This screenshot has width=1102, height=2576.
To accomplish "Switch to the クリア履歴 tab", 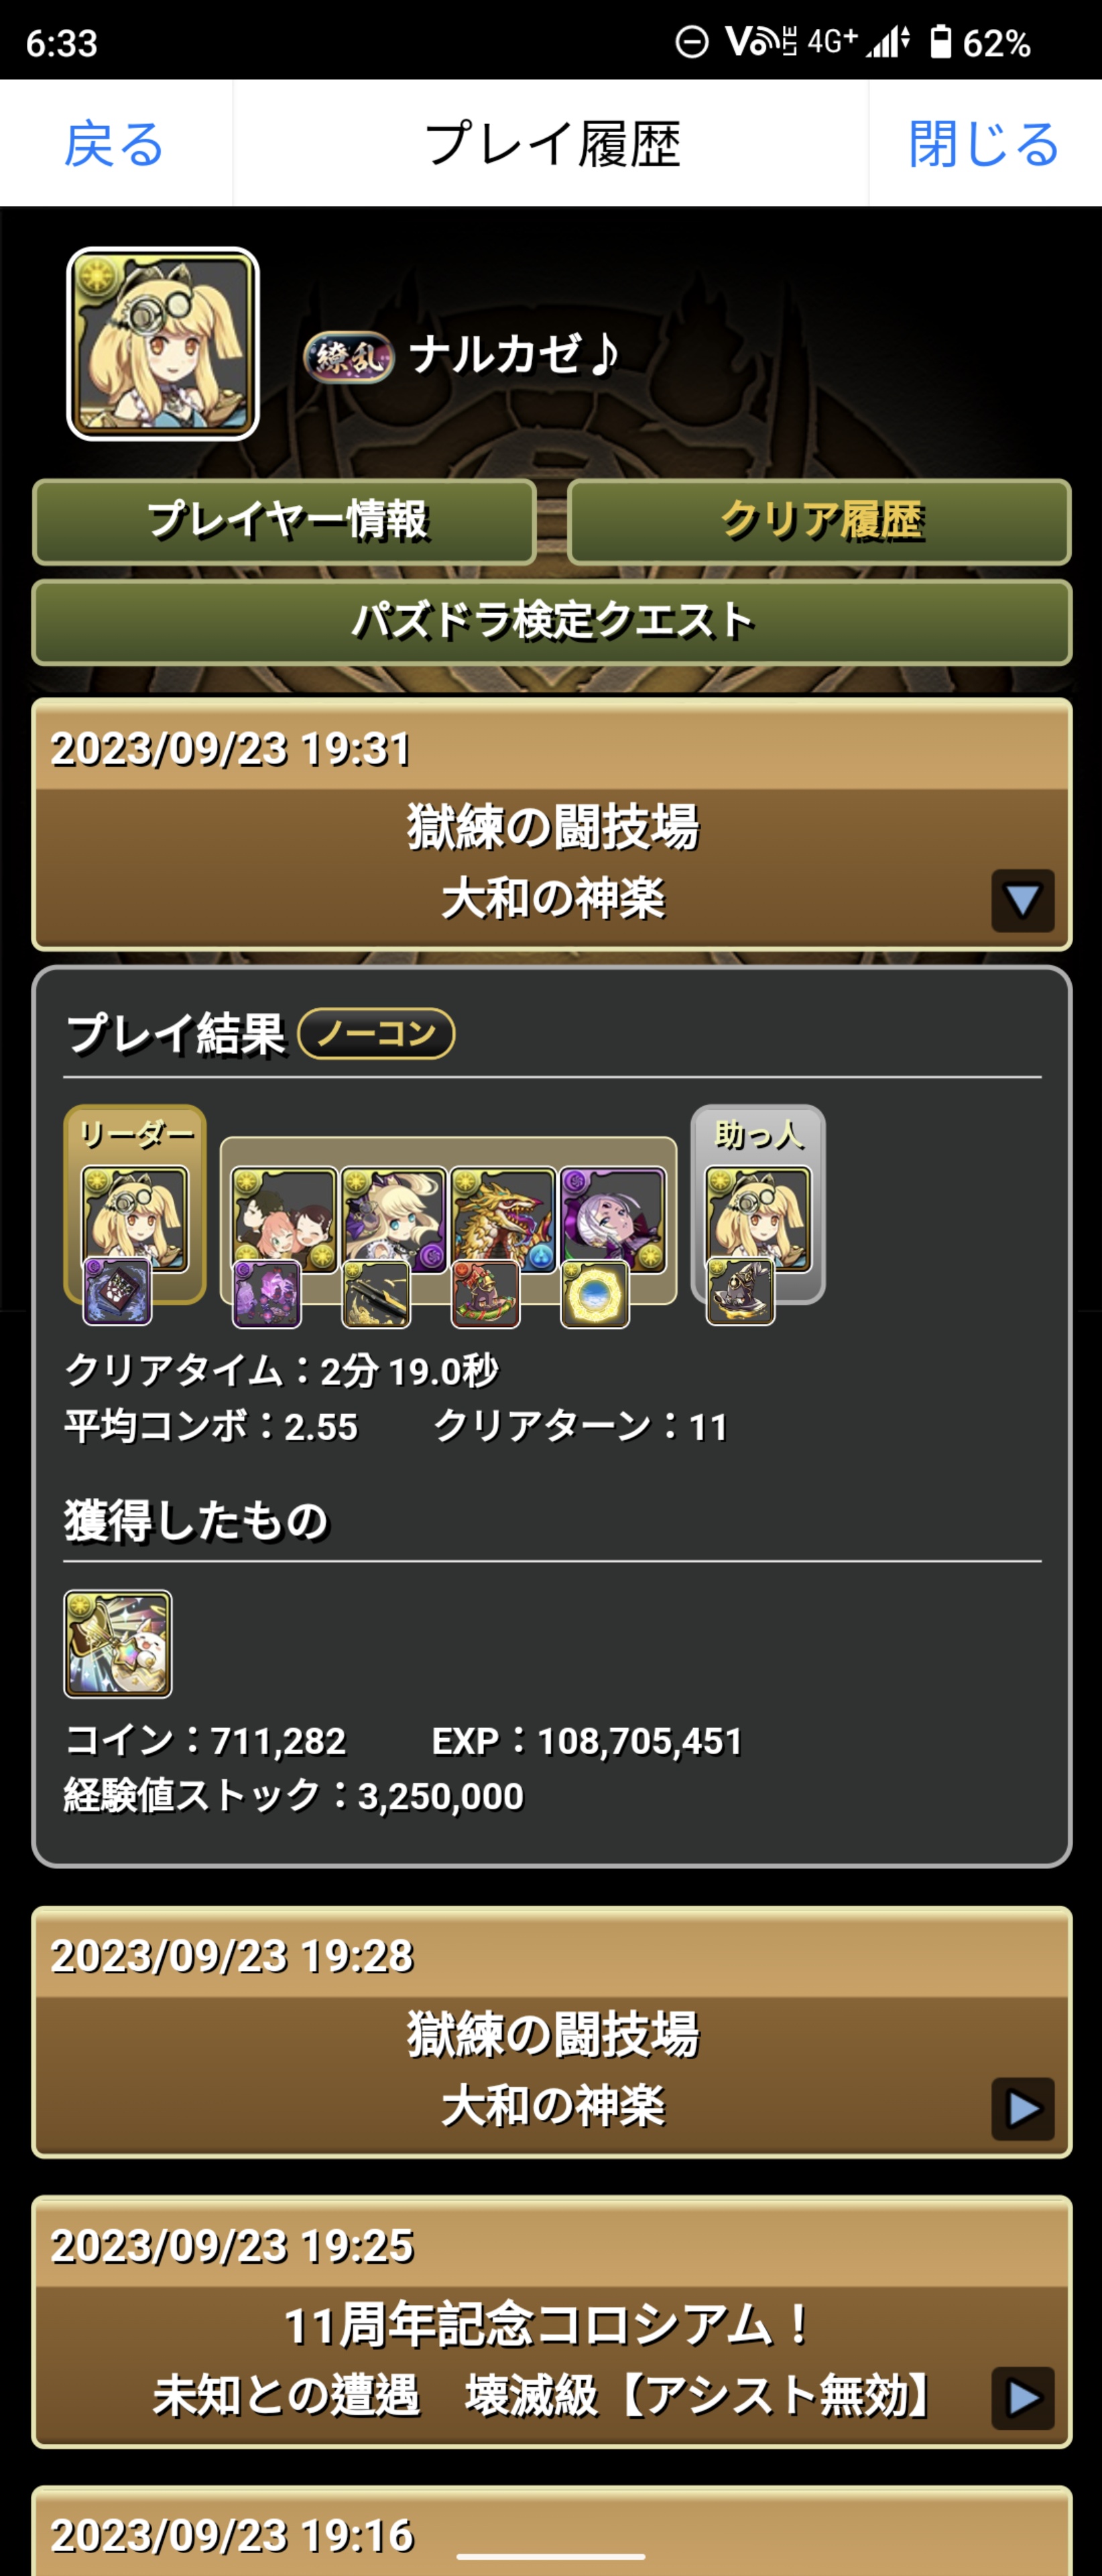I will click(x=819, y=522).
